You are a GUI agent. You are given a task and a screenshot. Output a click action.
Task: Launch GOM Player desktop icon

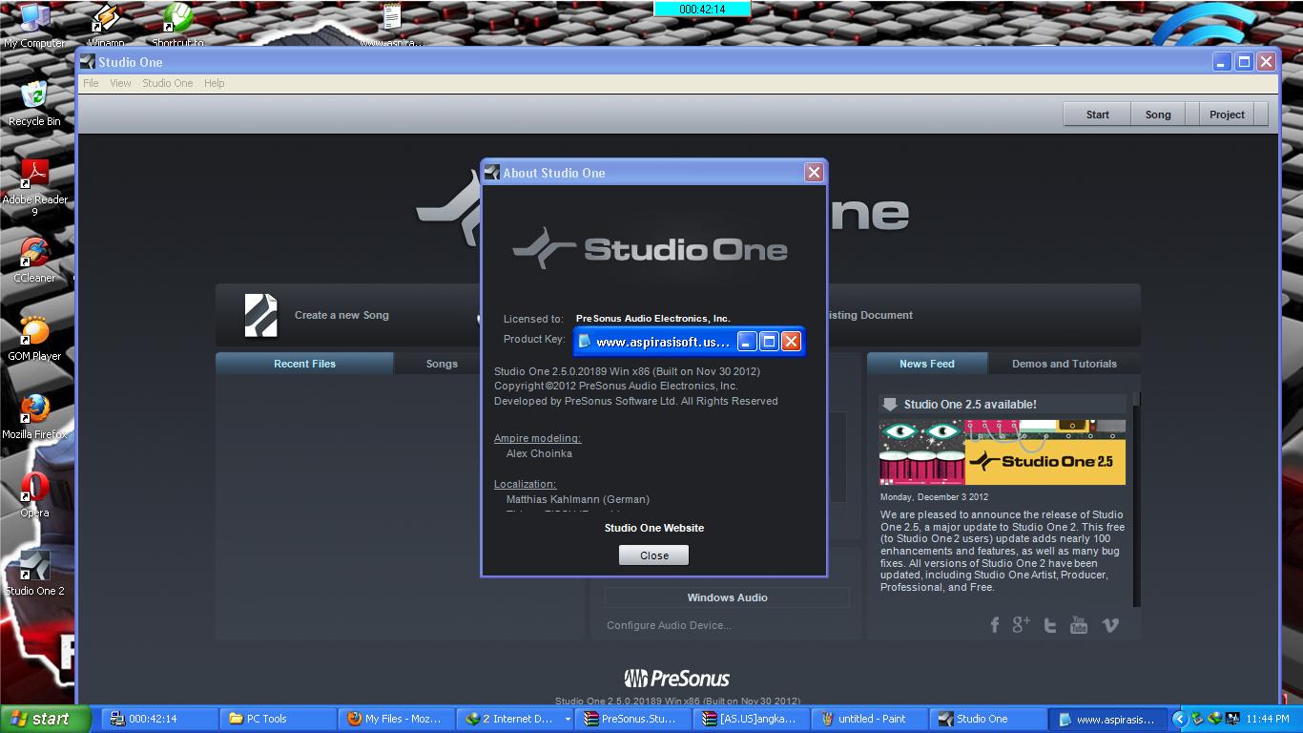(x=34, y=338)
